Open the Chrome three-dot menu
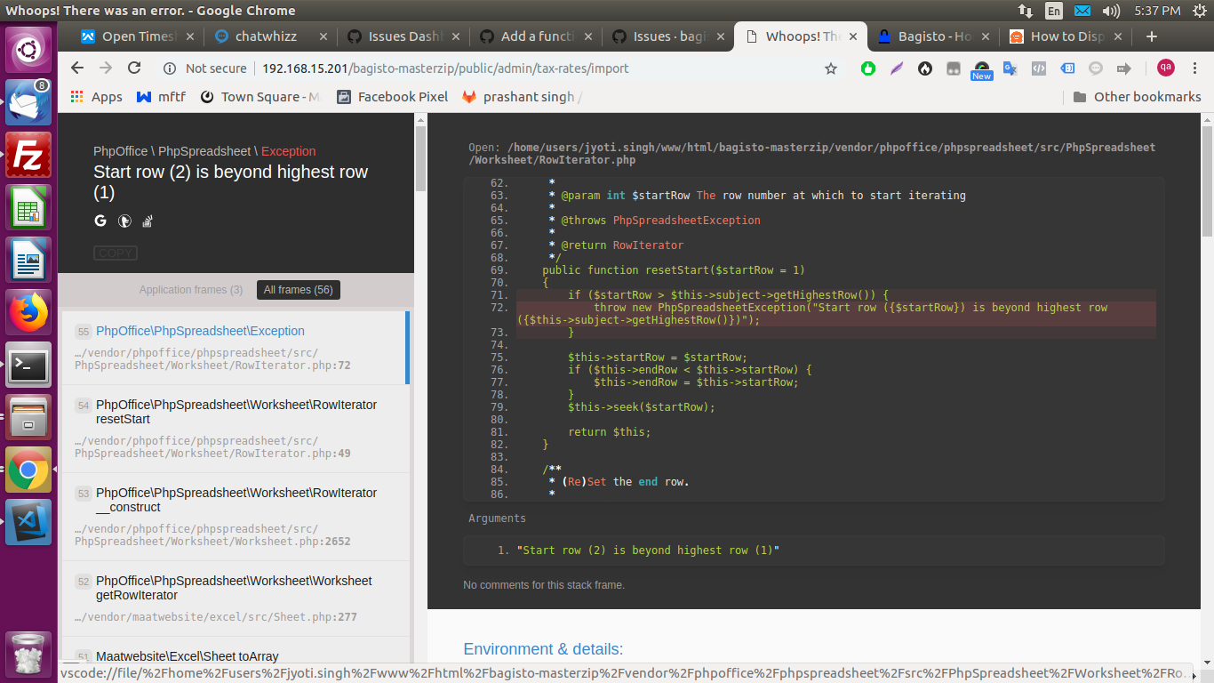The width and height of the screenshot is (1214, 683). coord(1194,68)
